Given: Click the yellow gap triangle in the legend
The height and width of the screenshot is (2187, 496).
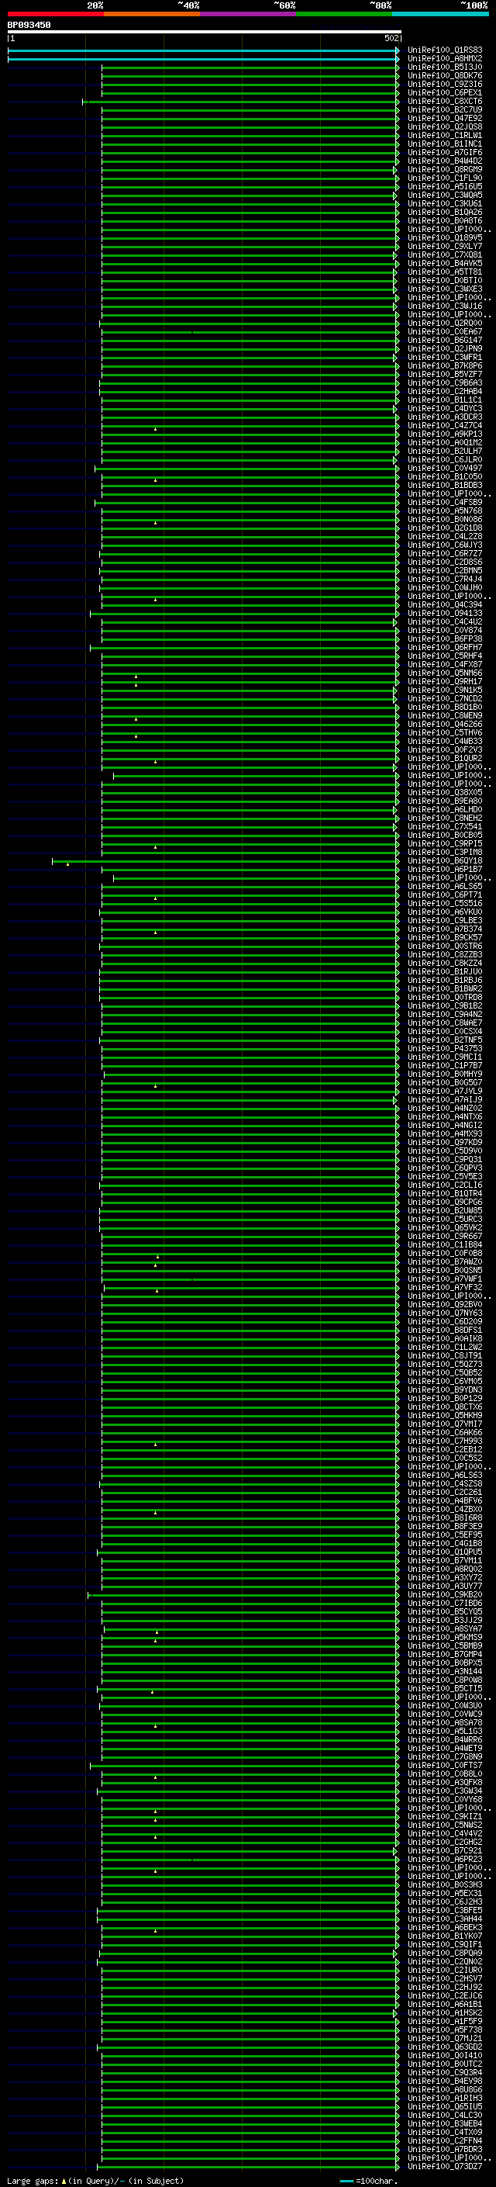Looking at the screenshot, I should pos(64,2180).
